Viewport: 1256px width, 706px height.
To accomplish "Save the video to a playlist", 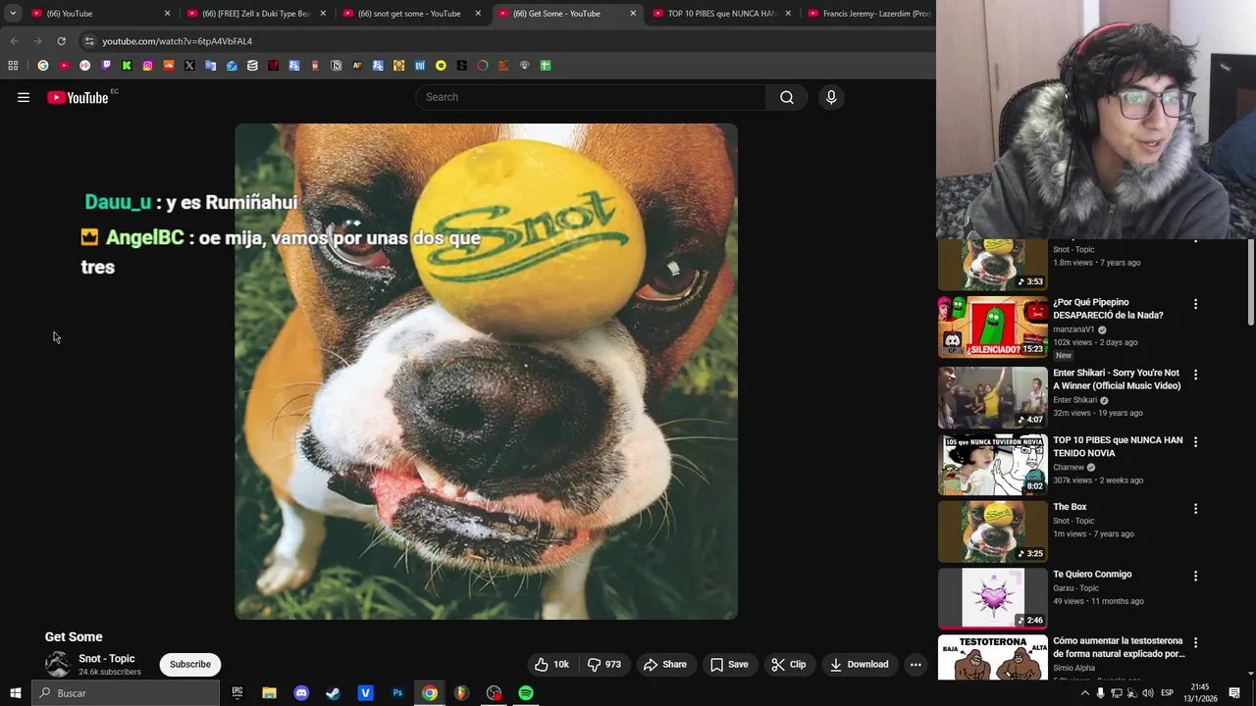I will coord(729,664).
